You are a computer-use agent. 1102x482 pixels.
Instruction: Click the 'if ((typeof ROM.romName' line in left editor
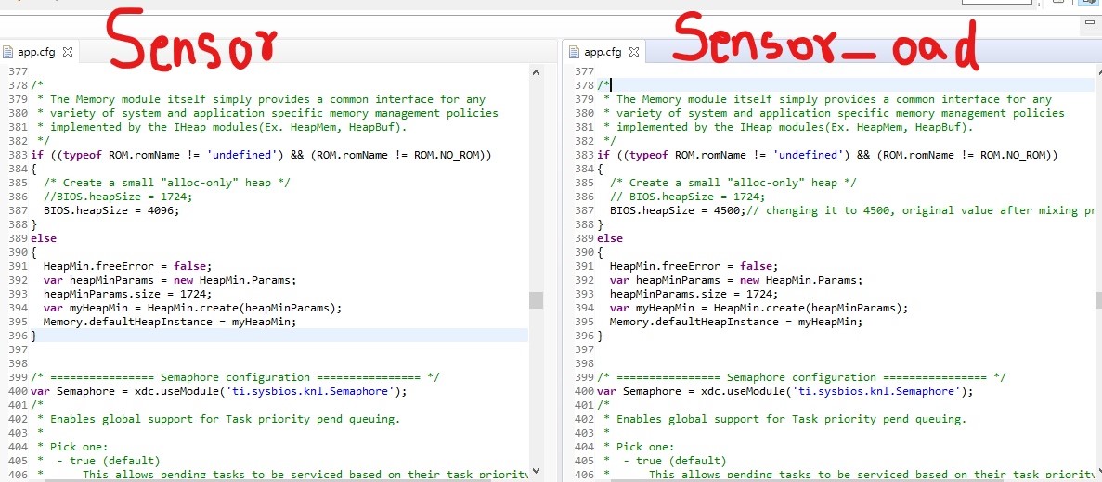261,155
